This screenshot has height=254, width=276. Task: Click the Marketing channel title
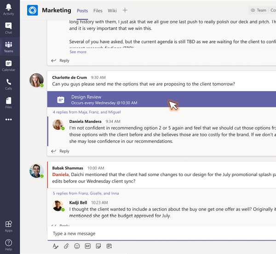point(57,10)
